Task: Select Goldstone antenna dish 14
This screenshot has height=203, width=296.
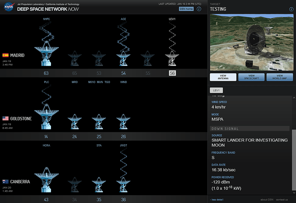Action: coord(46,116)
